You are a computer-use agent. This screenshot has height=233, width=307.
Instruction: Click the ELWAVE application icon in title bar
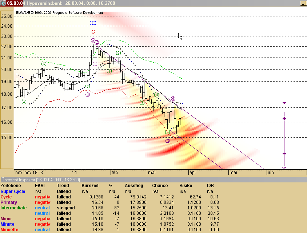click(3, 3)
